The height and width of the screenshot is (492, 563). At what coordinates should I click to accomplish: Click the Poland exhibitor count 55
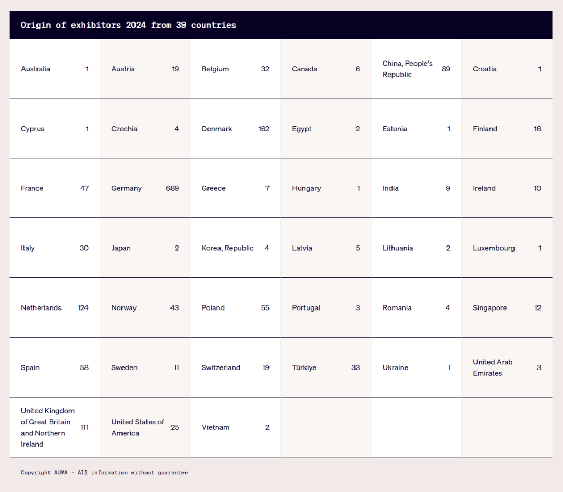[265, 308]
